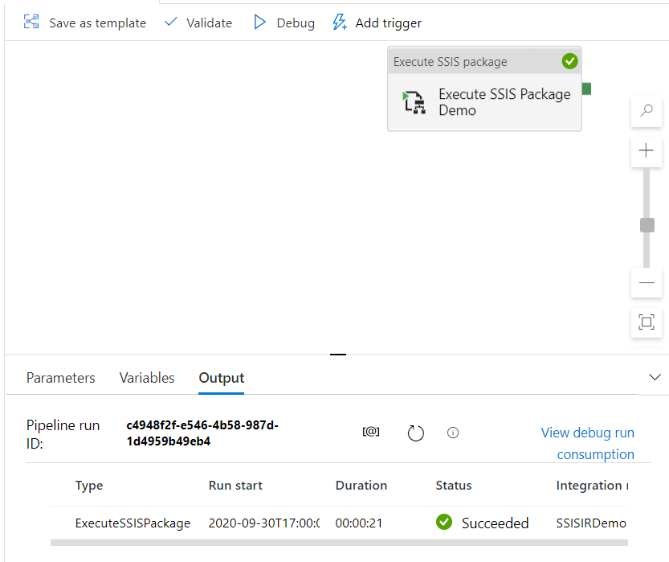669x562 pixels.
Task: Click the [@] pipeline expression icon
Action: point(371,432)
